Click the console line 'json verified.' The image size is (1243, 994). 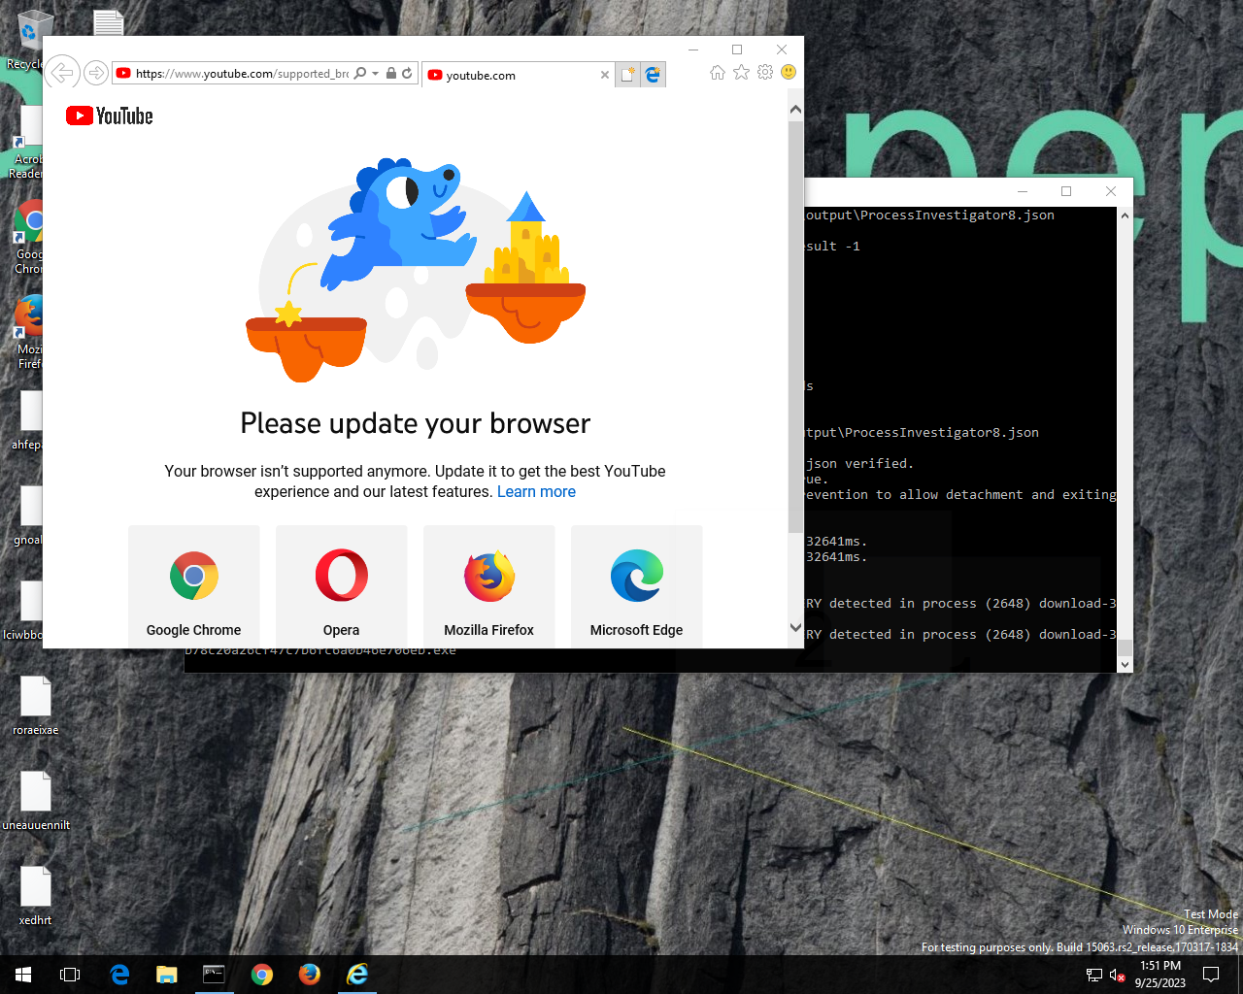tap(859, 464)
